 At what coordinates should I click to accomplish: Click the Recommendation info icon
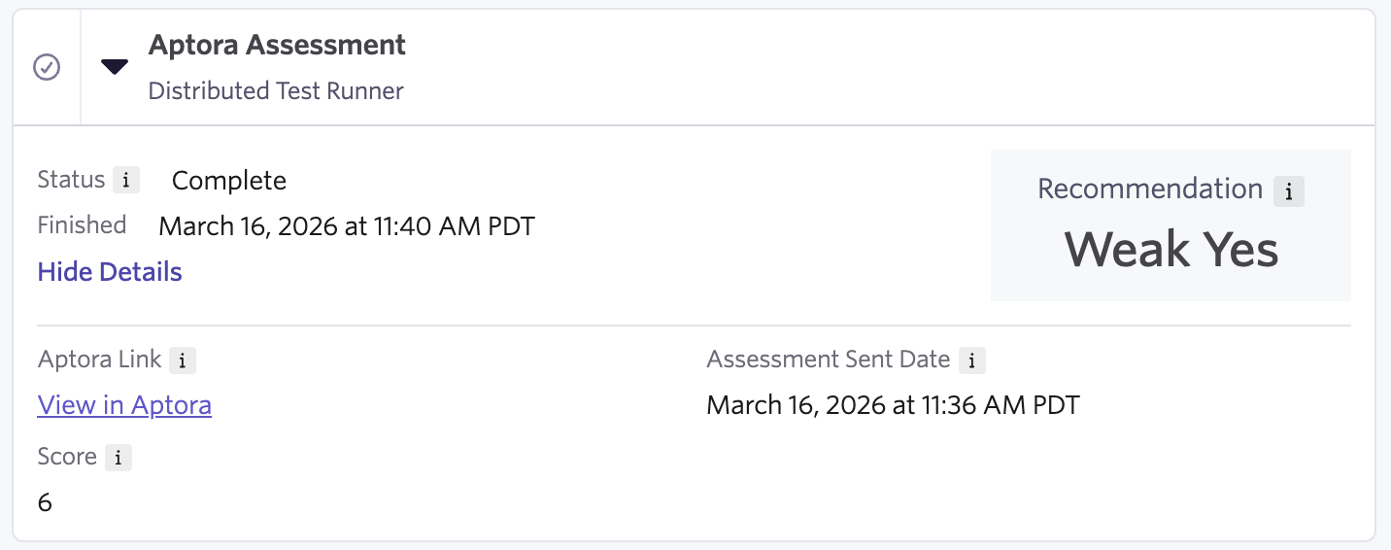coord(1289,190)
